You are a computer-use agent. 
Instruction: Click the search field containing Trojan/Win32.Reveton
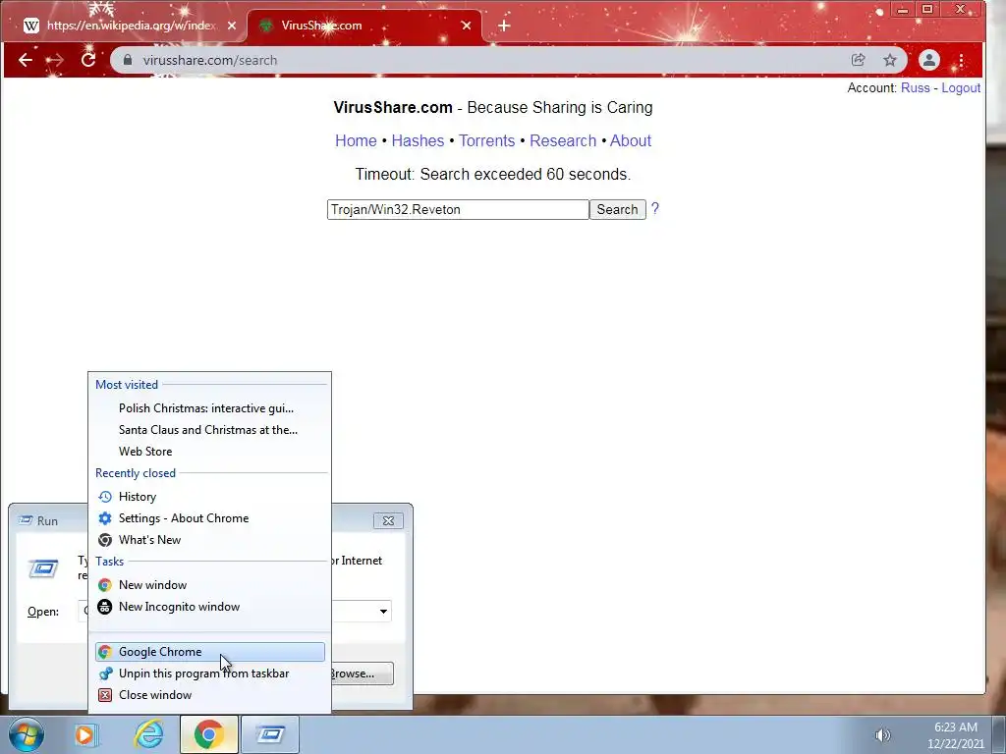click(x=458, y=210)
